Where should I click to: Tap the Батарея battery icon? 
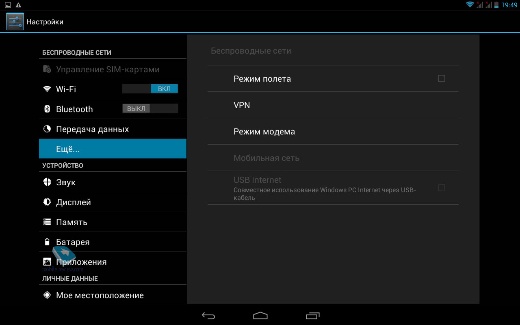point(47,242)
